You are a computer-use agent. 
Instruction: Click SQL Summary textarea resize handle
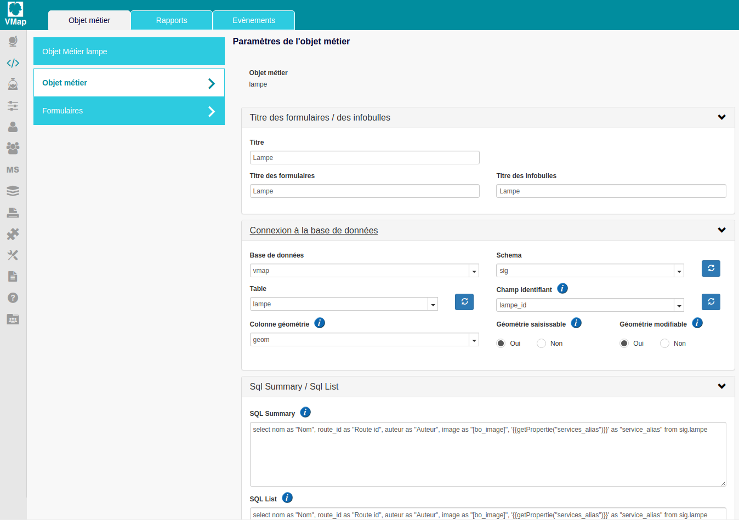[723, 483]
